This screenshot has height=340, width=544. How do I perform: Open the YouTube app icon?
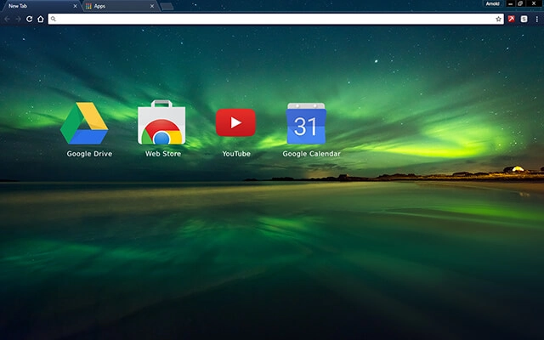tap(235, 122)
